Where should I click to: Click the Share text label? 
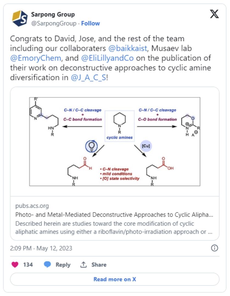(99, 265)
